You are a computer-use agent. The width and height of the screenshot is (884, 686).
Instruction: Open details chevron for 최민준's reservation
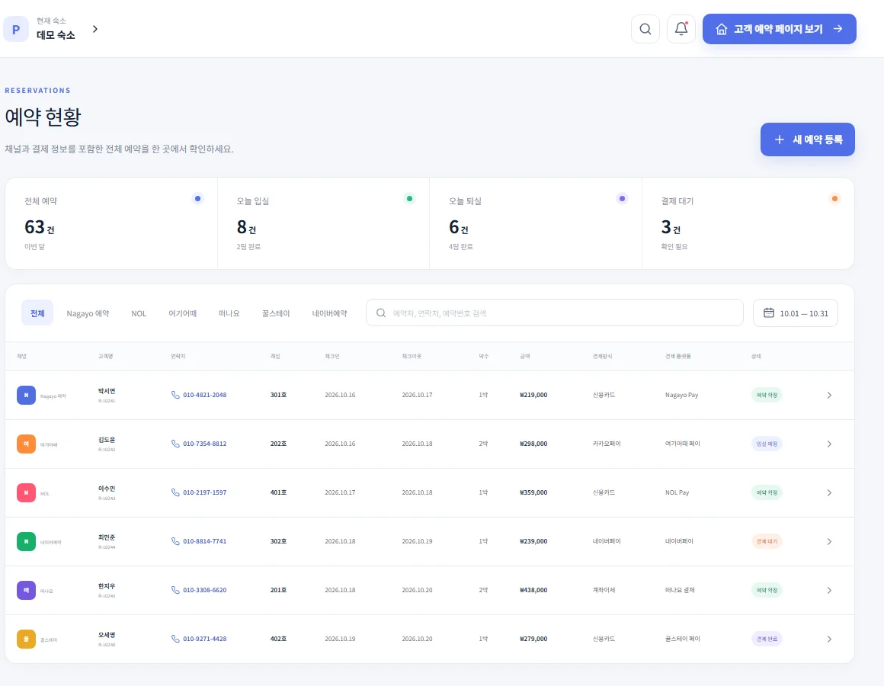pos(829,542)
